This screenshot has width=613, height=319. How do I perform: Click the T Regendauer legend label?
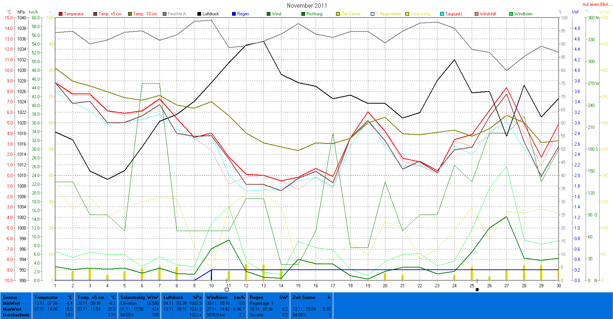[x=389, y=14]
